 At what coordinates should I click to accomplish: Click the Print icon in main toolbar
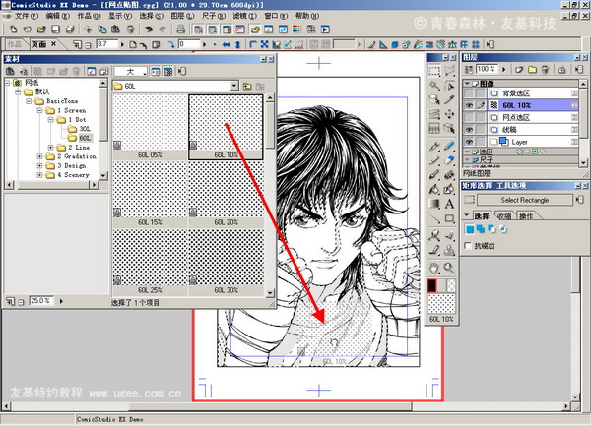point(181,29)
